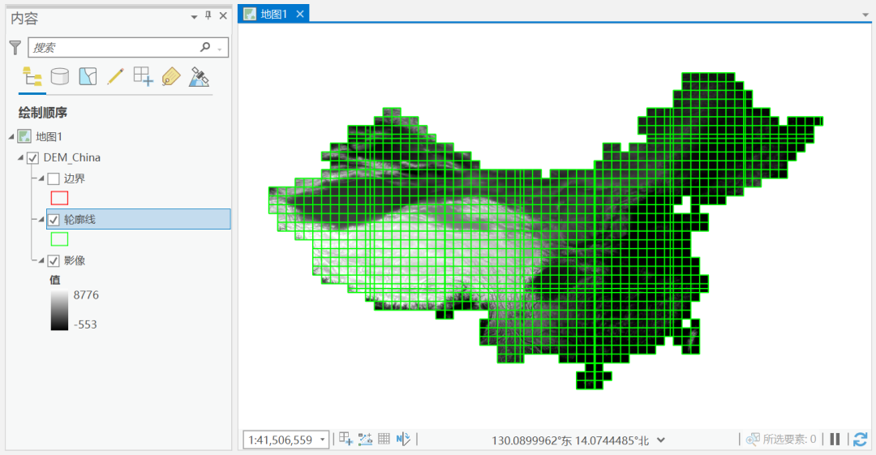The height and width of the screenshot is (455, 876).
Task: Click List By Snapping icon
Action: tap(143, 77)
